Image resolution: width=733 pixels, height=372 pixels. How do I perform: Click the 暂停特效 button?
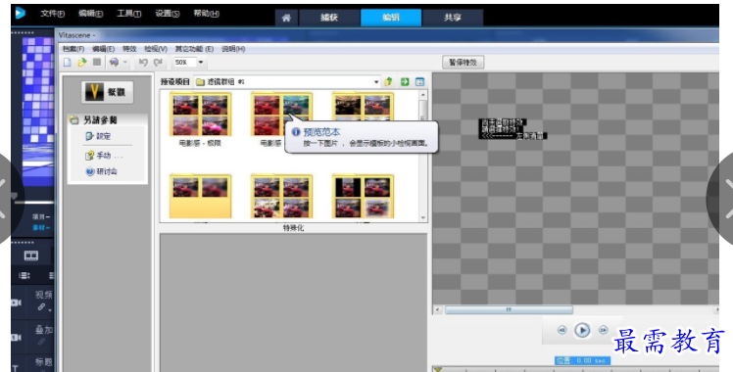[463, 62]
